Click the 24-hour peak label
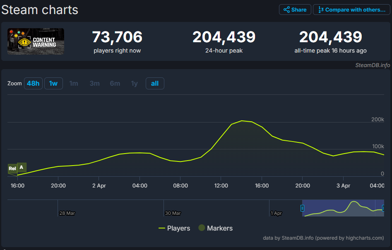Image resolution: width=392 pixels, height=250 pixels. [x=224, y=51]
